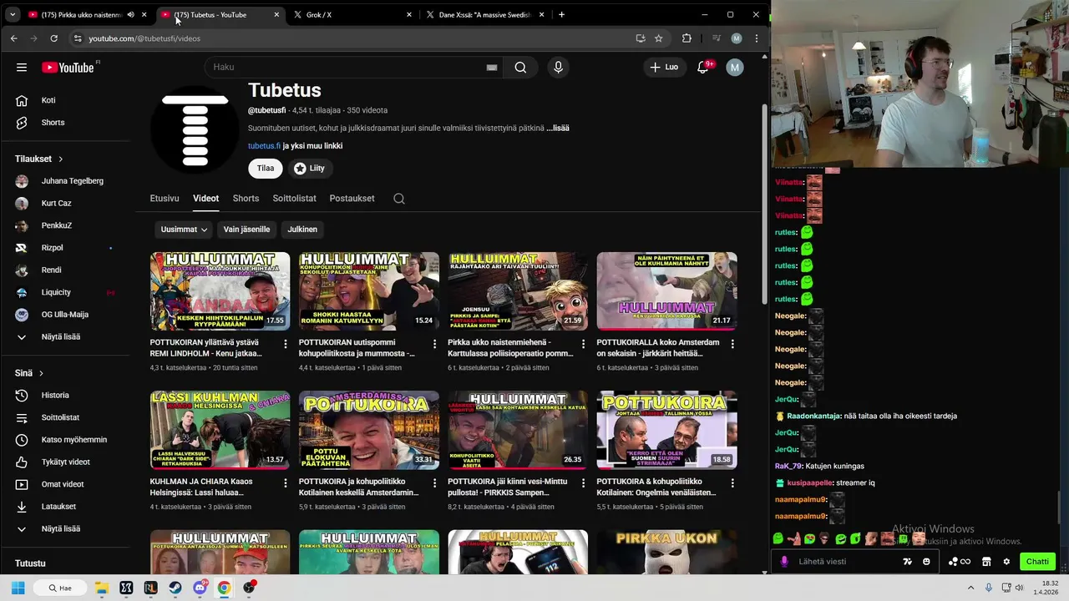1069x601 pixels.
Task: Open File Explorer from the taskbar
Action: [101, 588]
